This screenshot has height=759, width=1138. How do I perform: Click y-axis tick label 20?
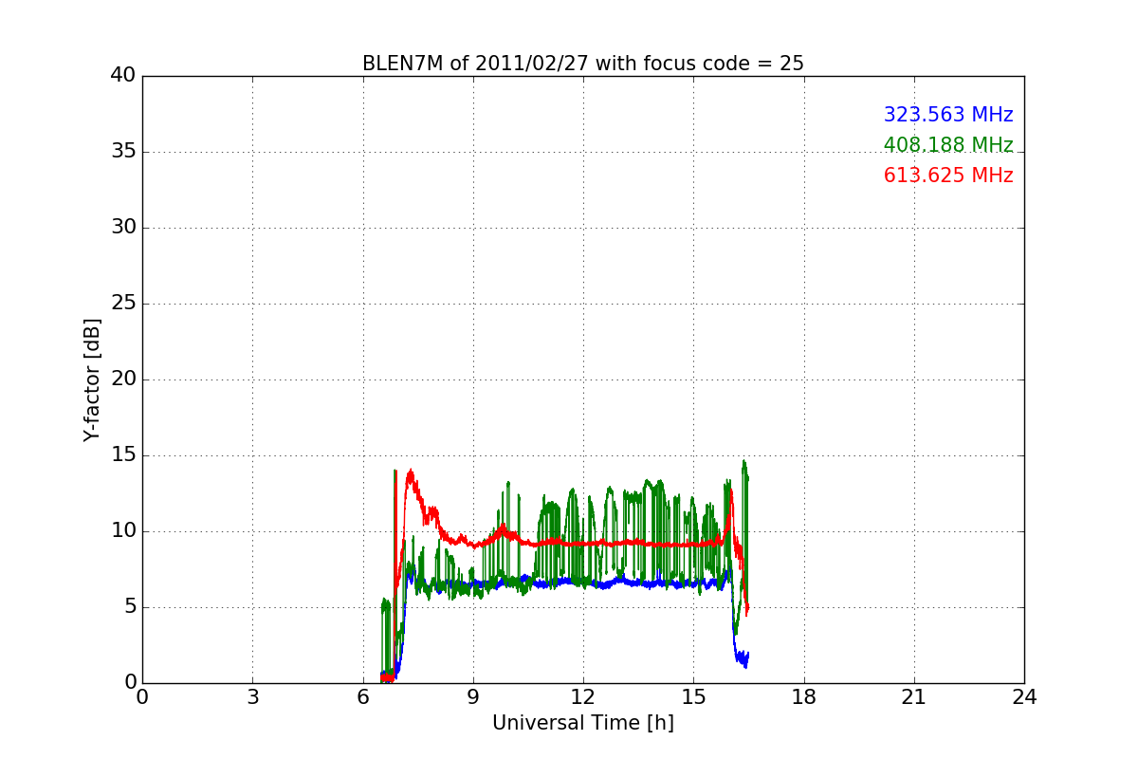[122, 379]
